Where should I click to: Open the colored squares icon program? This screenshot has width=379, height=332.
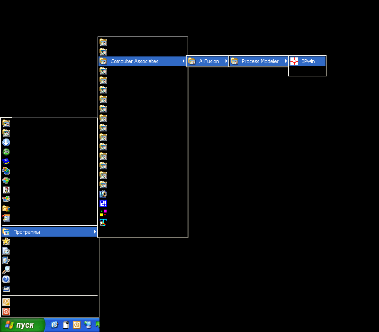coord(103,213)
